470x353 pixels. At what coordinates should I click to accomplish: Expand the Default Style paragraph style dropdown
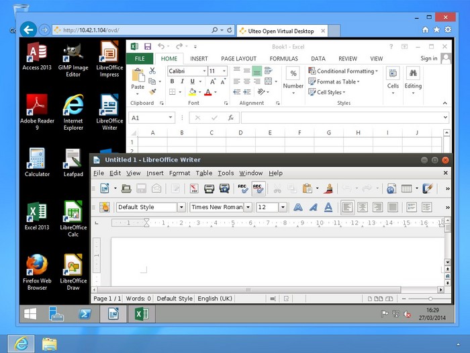tap(181, 207)
